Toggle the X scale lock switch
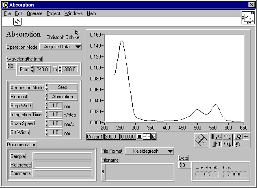The image size is (257, 188). (x=212, y=137)
